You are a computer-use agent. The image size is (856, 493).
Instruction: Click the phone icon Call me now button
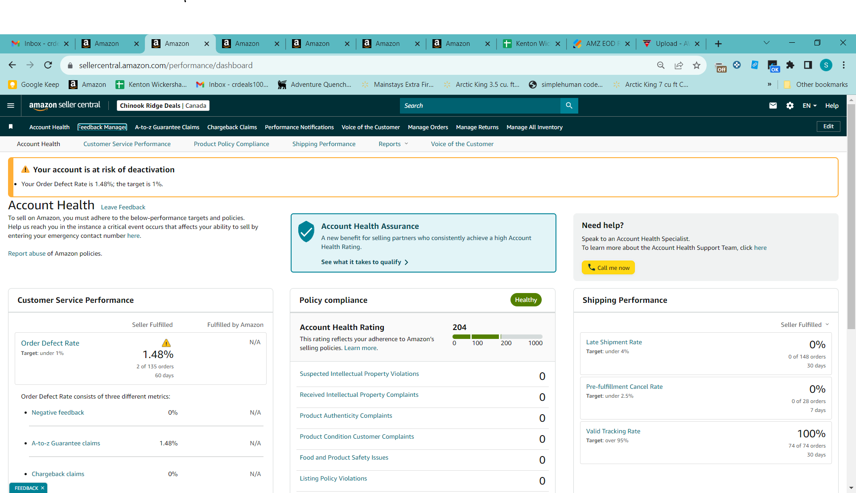[608, 268]
